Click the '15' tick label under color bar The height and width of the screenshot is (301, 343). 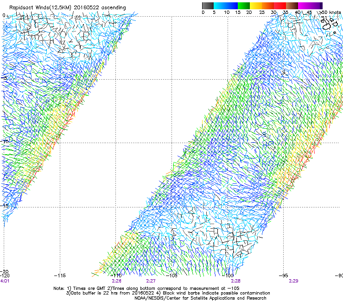(238, 13)
